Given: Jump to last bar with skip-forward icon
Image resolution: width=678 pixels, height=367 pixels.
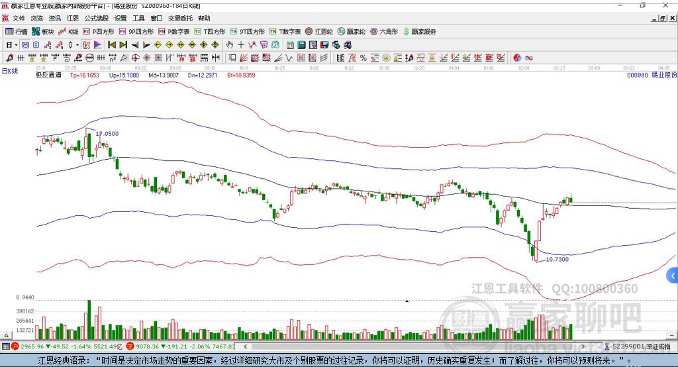Looking at the screenshot, I should (x=122, y=45).
